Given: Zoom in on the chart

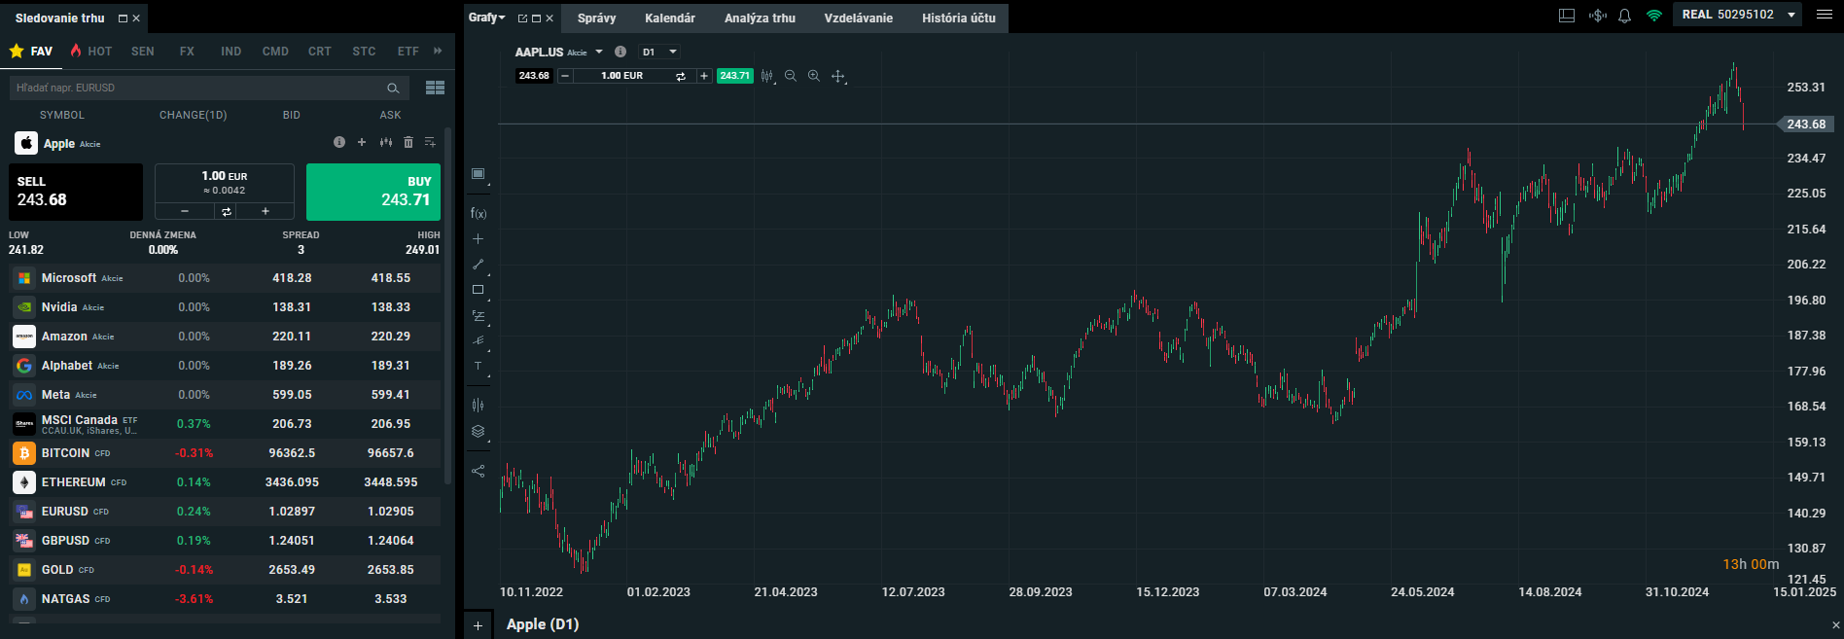Looking at the screenshot, I should tap(814, 76).
